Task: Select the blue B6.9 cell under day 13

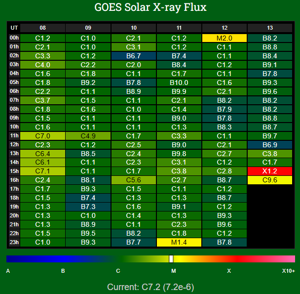Action: pyautogui.click(x=270, y=145)
